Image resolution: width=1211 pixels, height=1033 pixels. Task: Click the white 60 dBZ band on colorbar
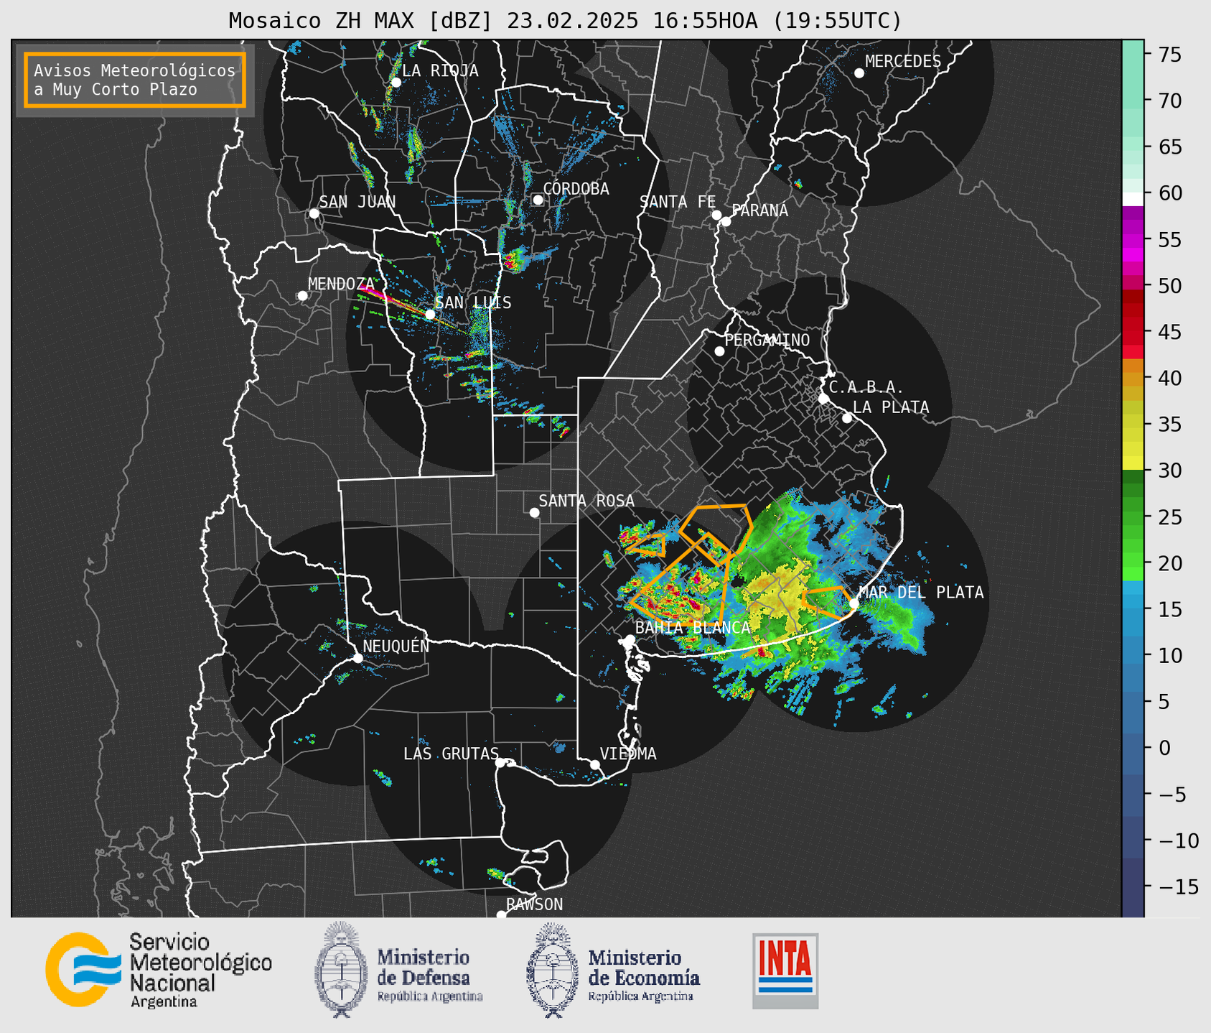click(x=1133, y=198)
